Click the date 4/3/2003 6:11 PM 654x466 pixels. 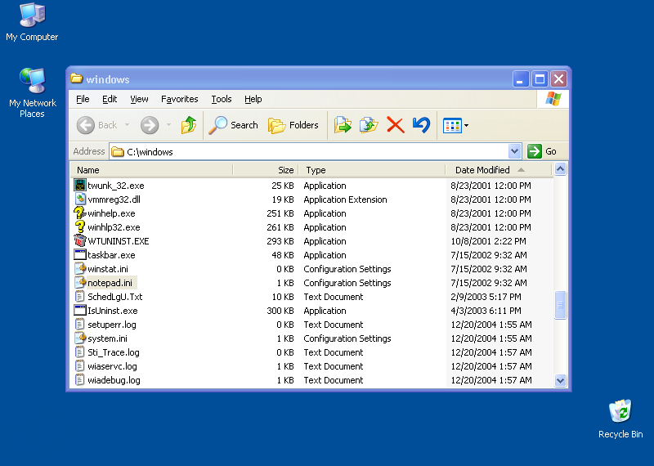point(486,311)
